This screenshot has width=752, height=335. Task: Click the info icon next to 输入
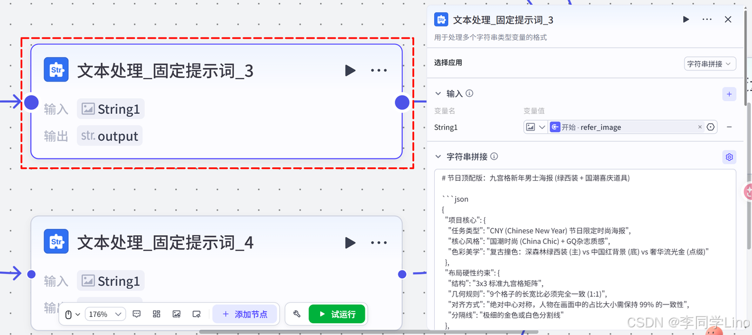(x=469, y=93)
